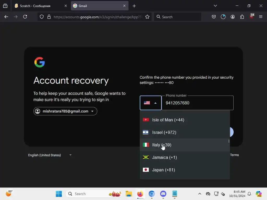This screenshot has height=200, width=267.
Task: Click the browser Search box
Action: pyautogui.click(x=178, y=17)
